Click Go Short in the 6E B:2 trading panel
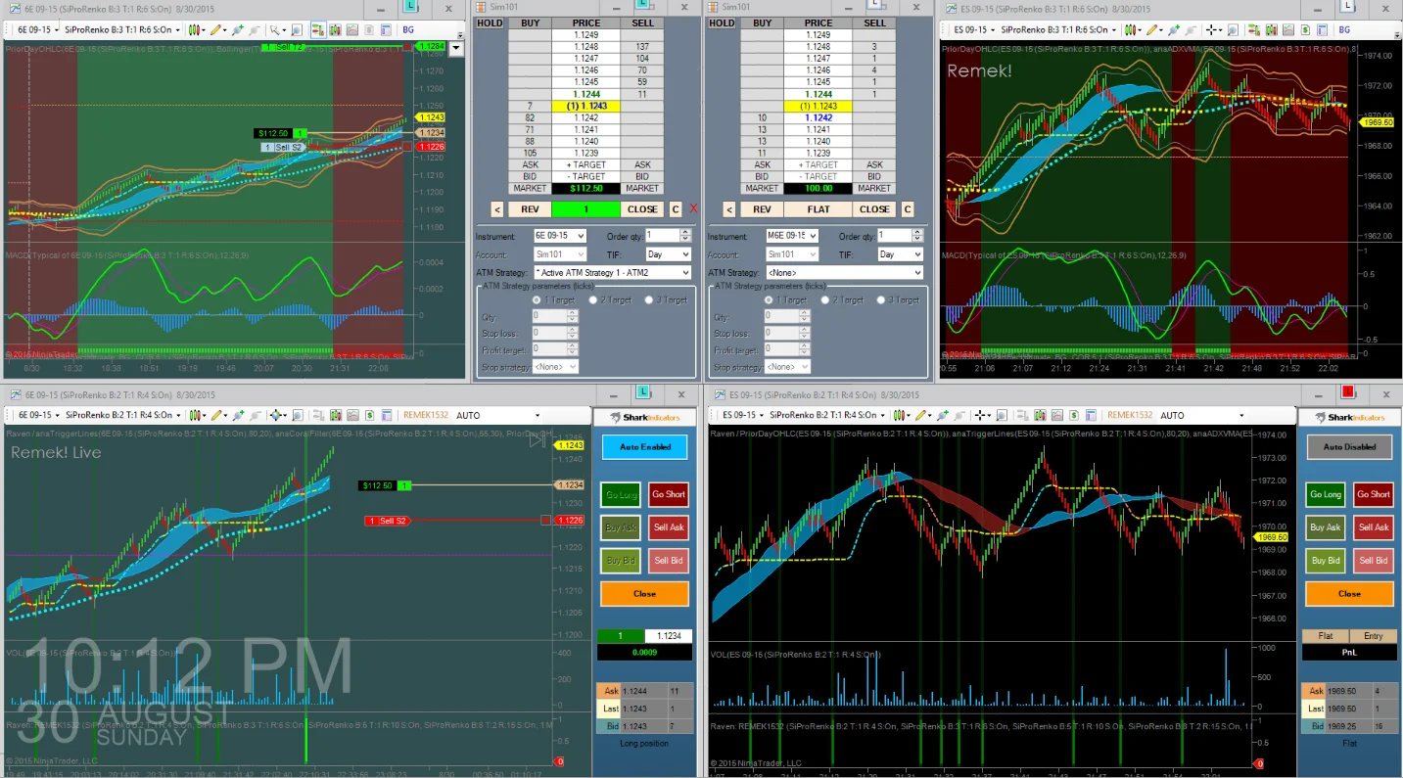The width and height of the screenshot is (1403, 778). [x=669, y=494]
